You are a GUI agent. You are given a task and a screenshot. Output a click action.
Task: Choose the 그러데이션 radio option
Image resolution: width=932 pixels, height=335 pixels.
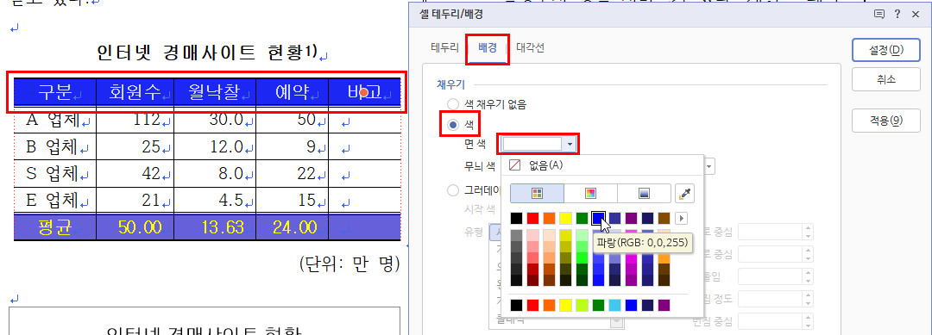(453, 191)
